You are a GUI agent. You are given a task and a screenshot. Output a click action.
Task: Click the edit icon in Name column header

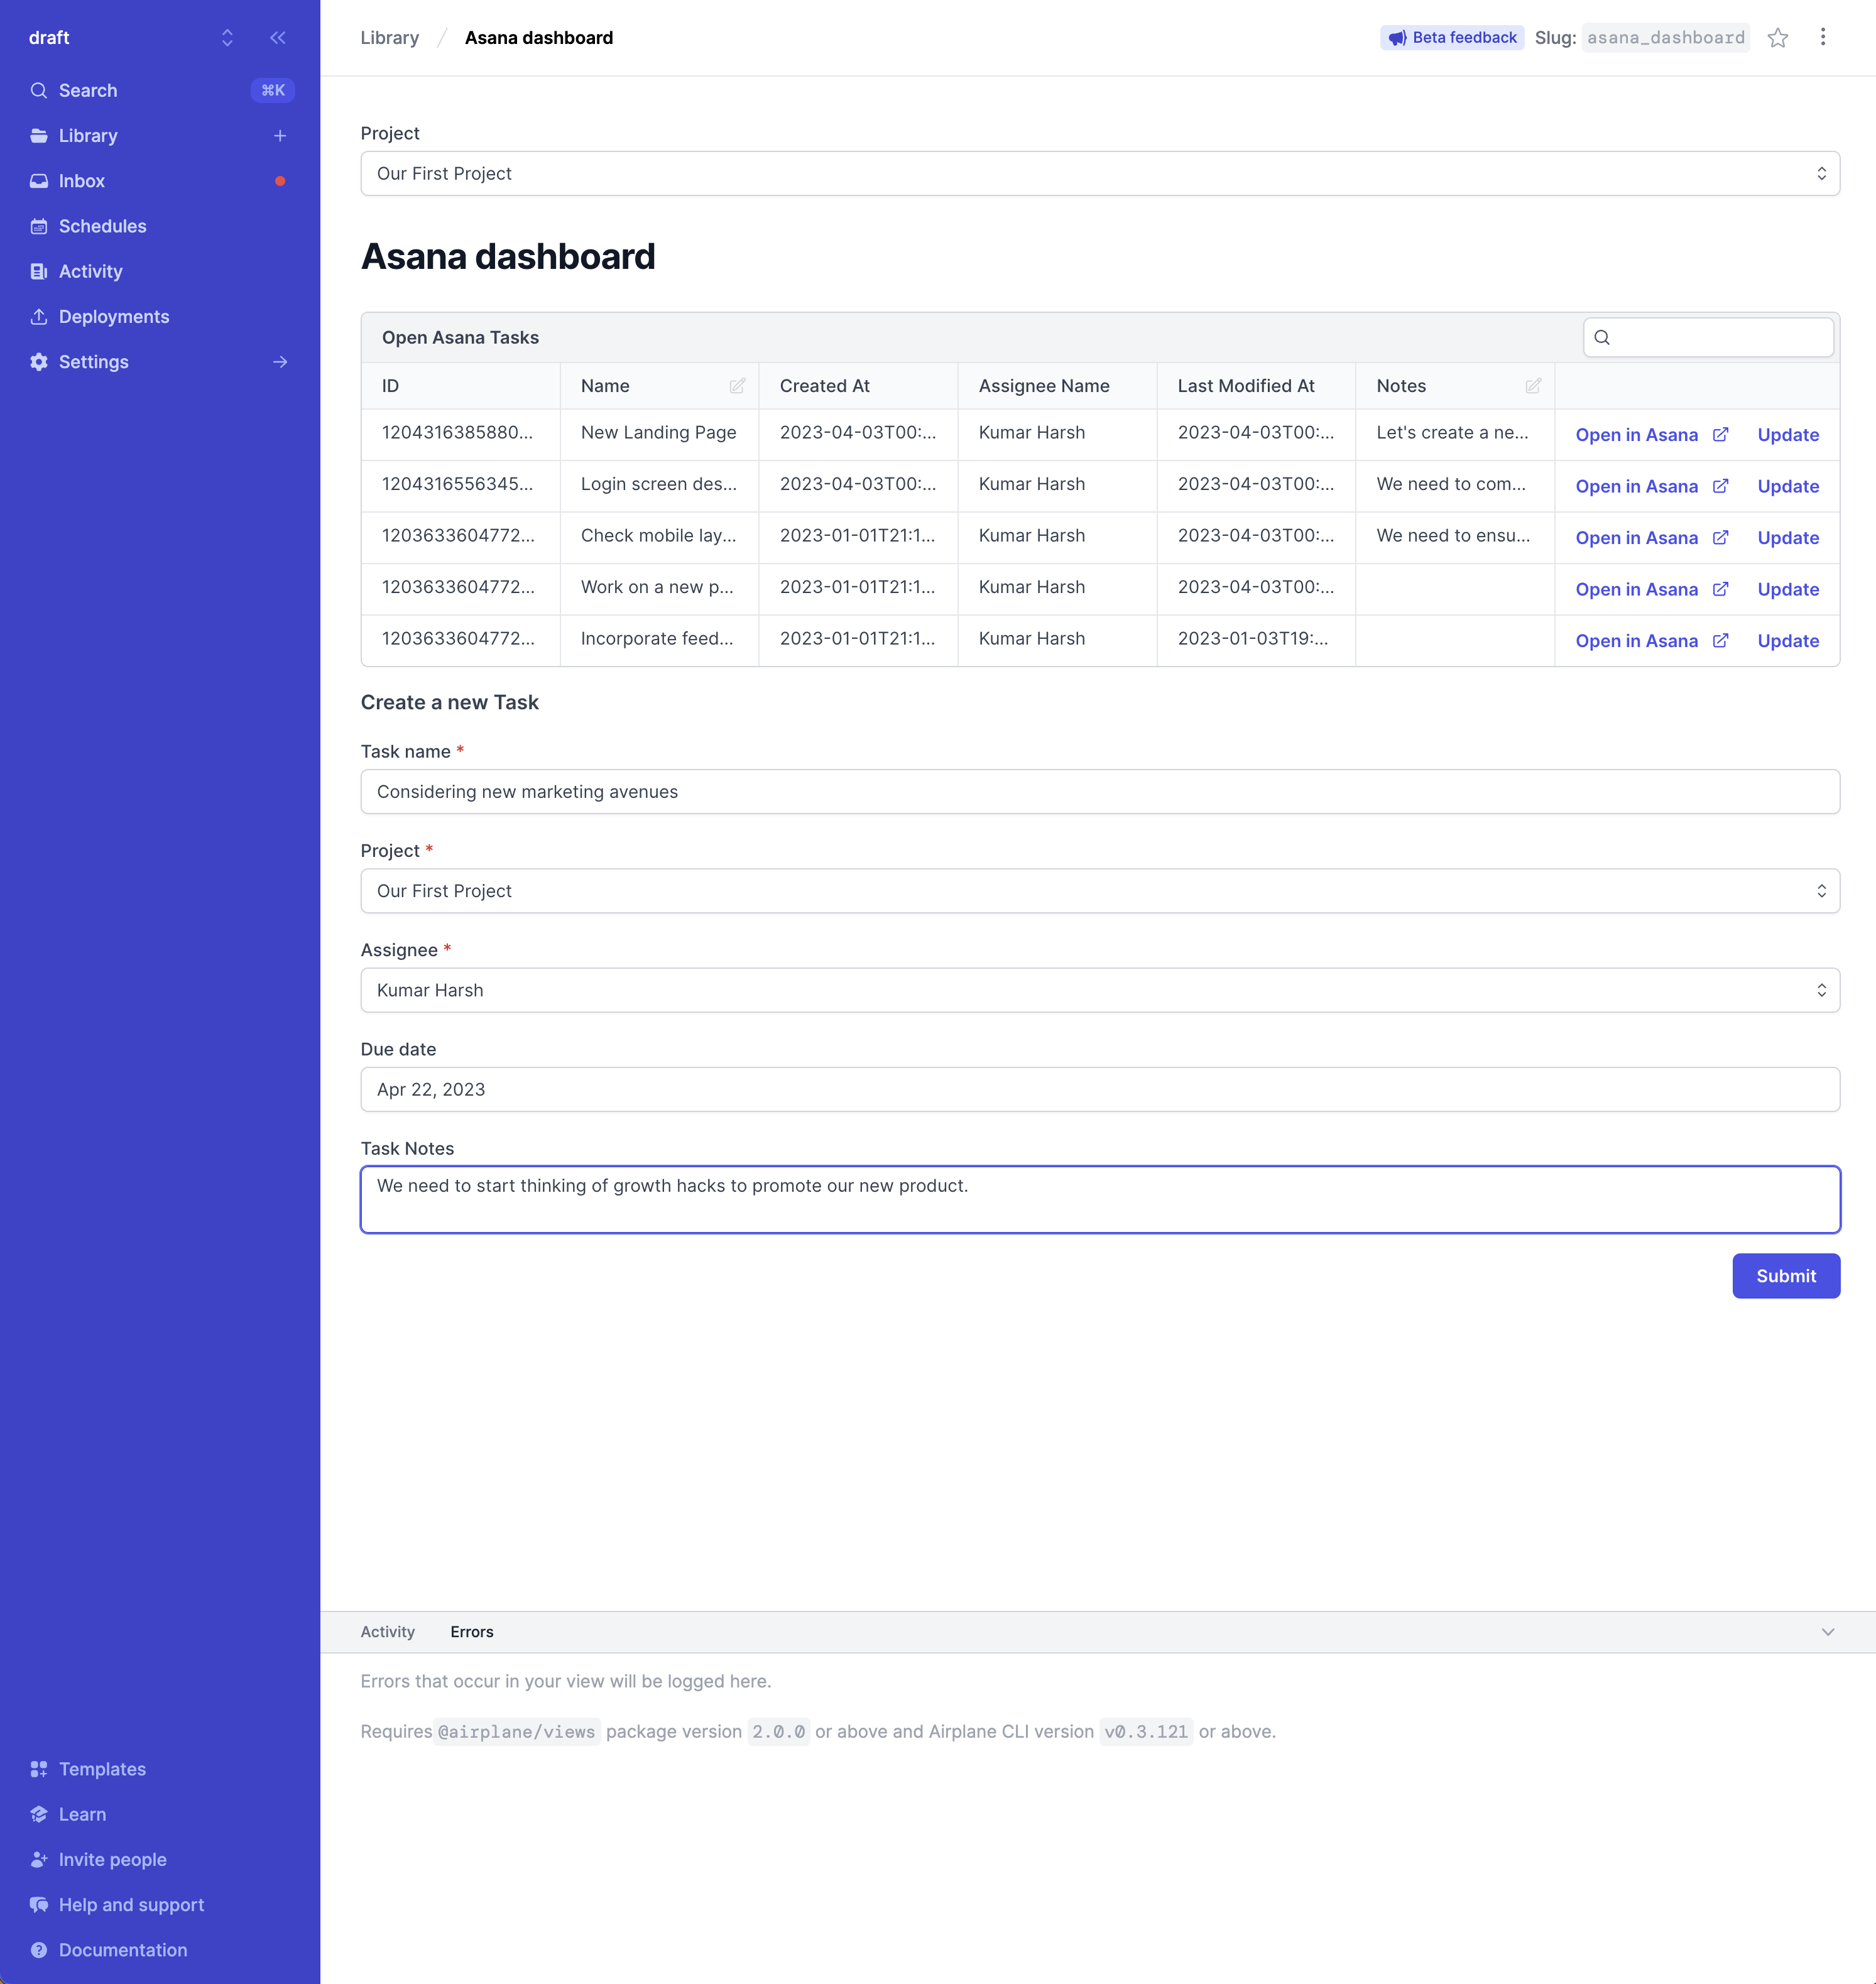[737, 386]
